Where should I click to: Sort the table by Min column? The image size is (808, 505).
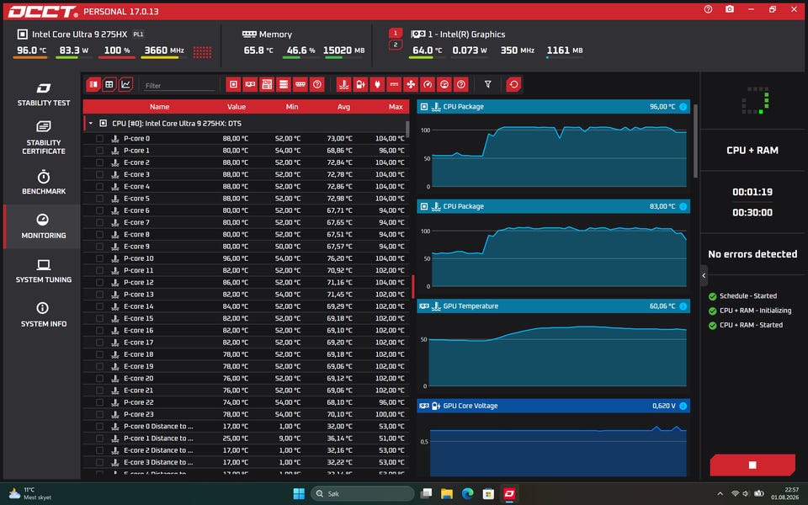(292, 107)
